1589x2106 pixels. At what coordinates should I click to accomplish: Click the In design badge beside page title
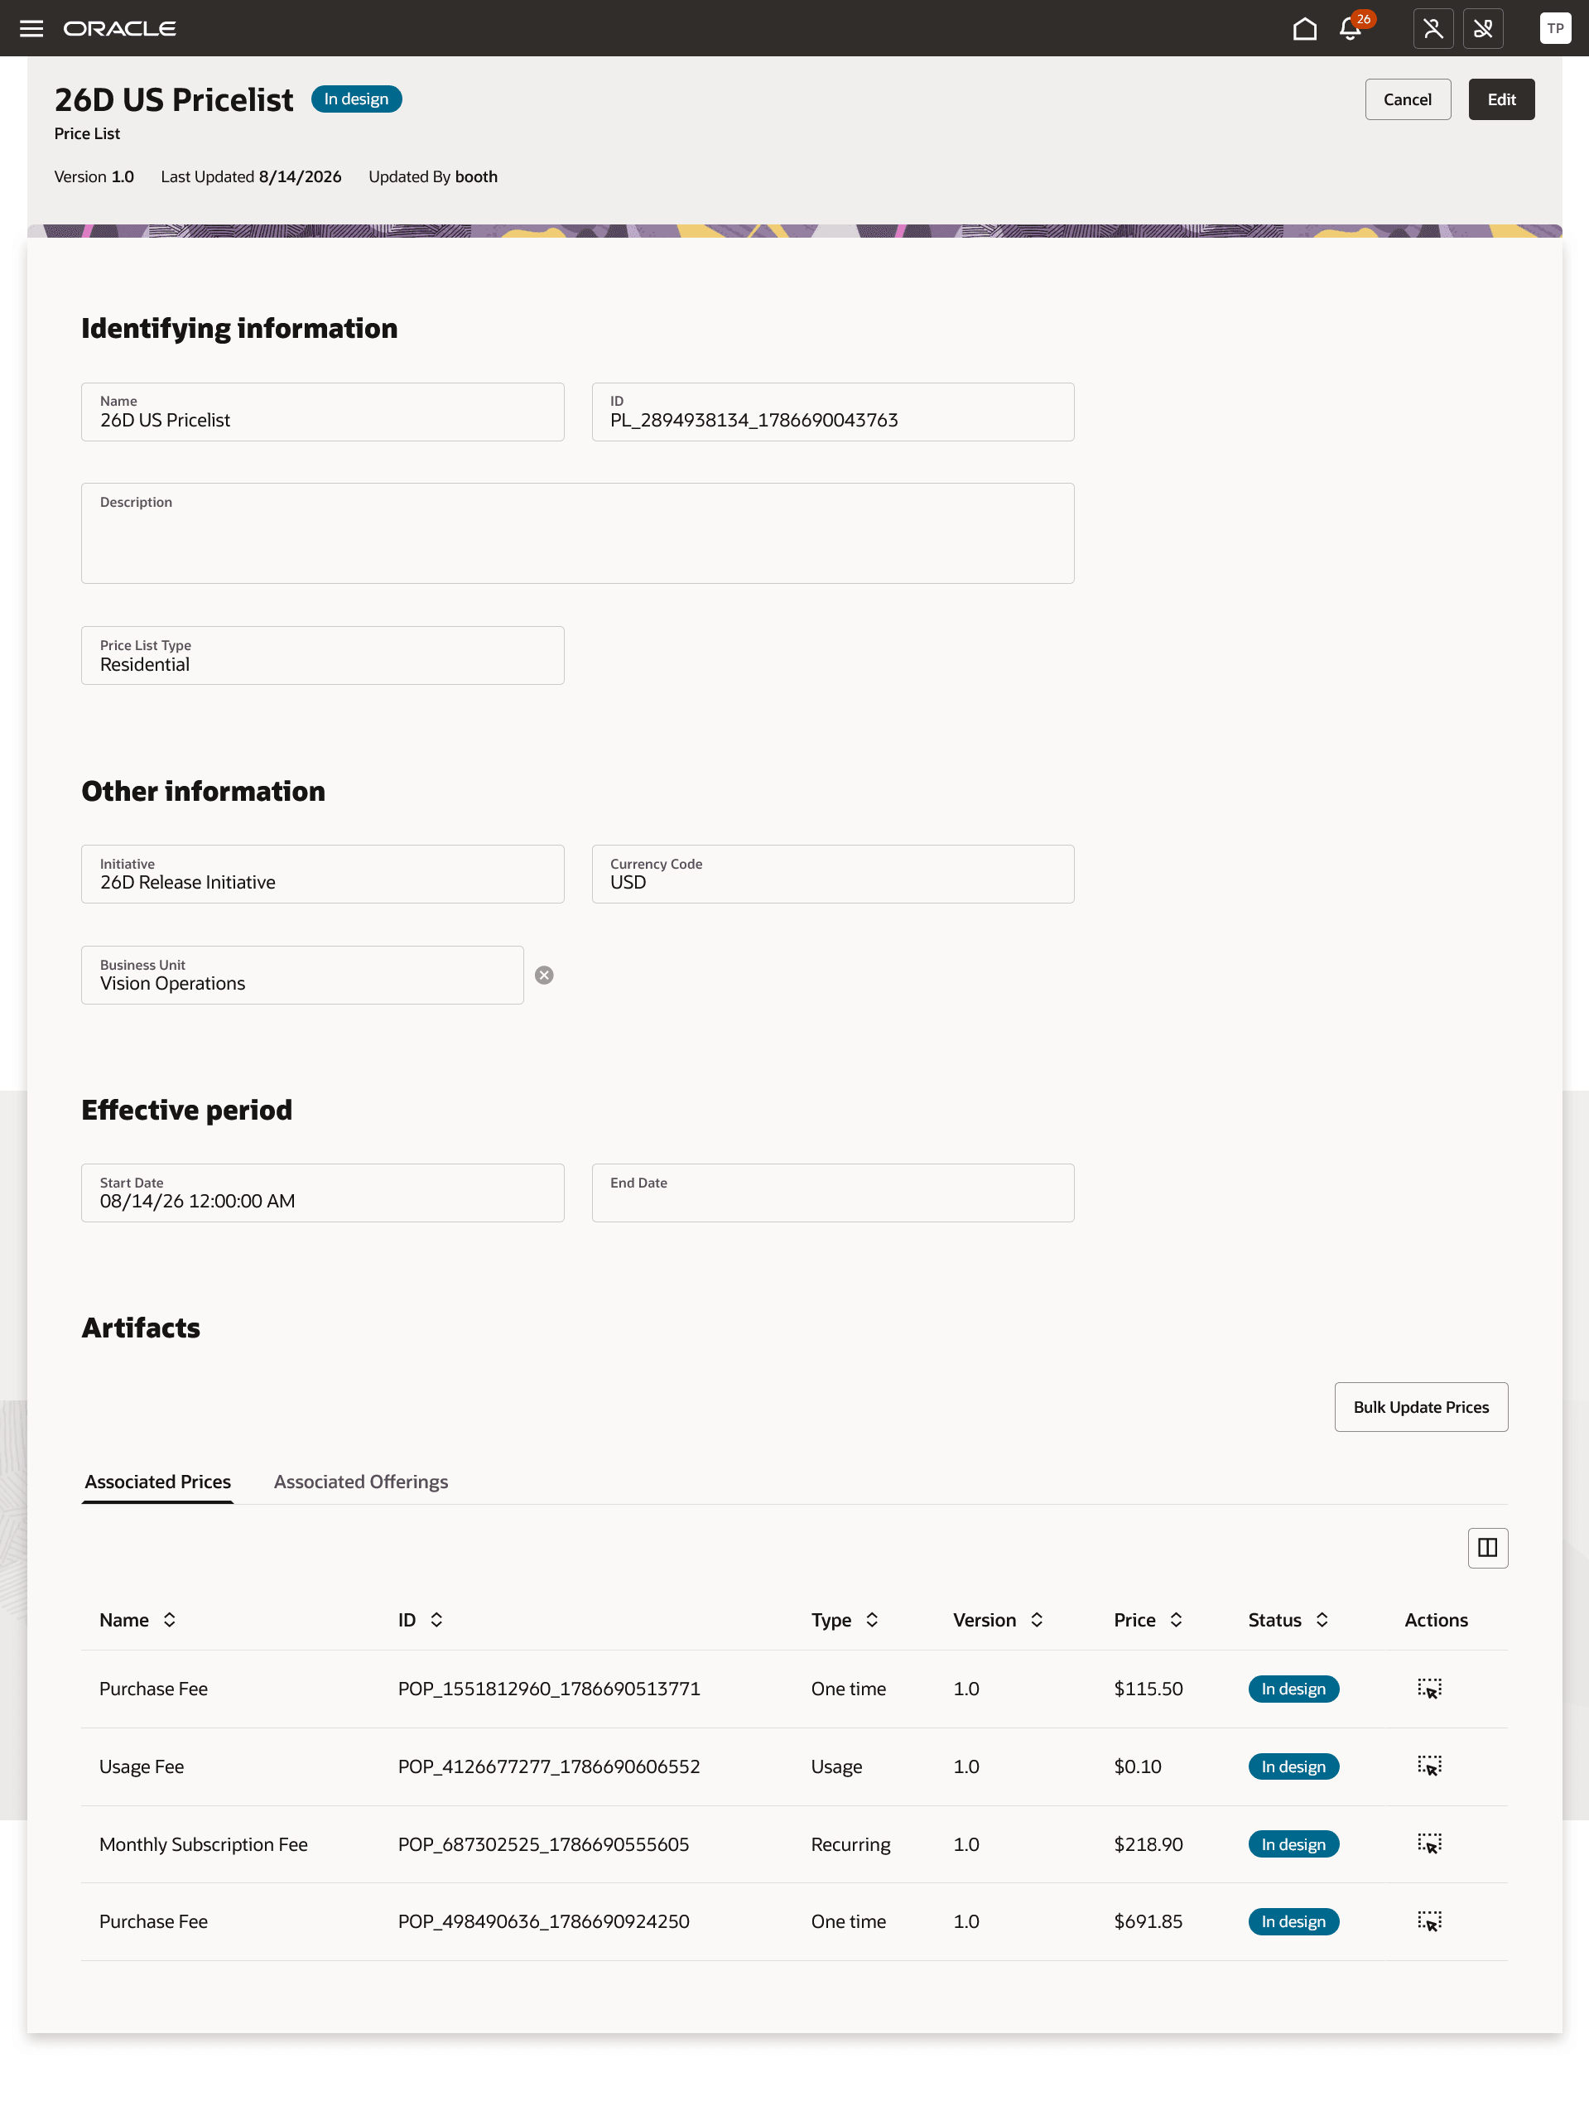[x=356, y=100]
